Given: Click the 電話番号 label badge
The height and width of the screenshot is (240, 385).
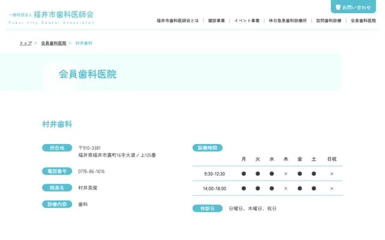Looking at the screenshot, I should tap(57, 172).
